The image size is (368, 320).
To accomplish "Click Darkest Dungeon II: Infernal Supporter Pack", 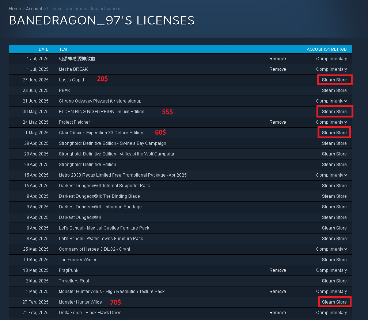I will click(x=104, y=185).
